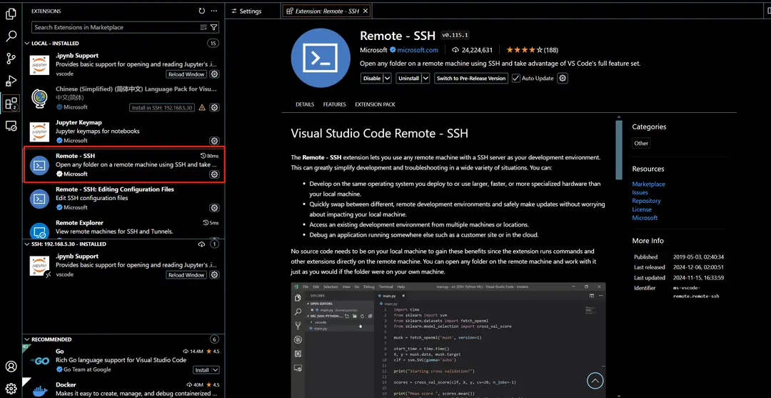Open the Source Control view
This screenshot has width=771, height=398.
(11, 59)
